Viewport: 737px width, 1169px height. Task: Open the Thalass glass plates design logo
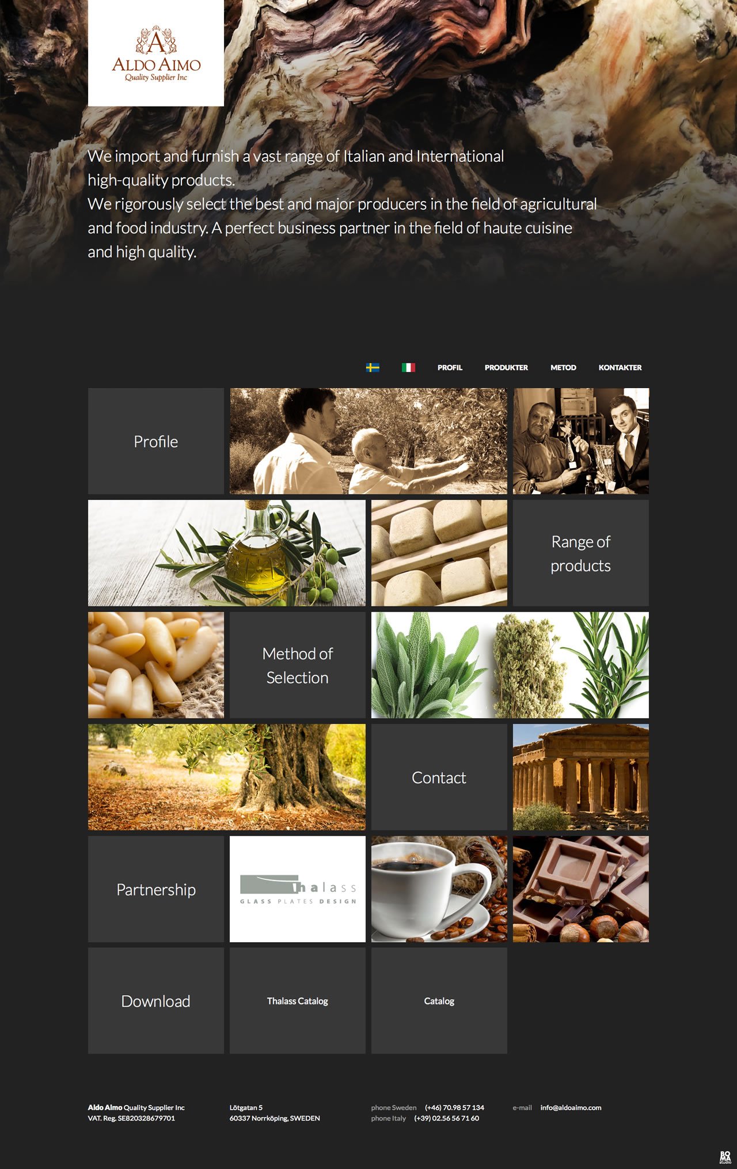click(298, 889)
